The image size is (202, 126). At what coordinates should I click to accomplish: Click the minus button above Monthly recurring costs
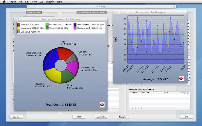[x=138, y=84]
